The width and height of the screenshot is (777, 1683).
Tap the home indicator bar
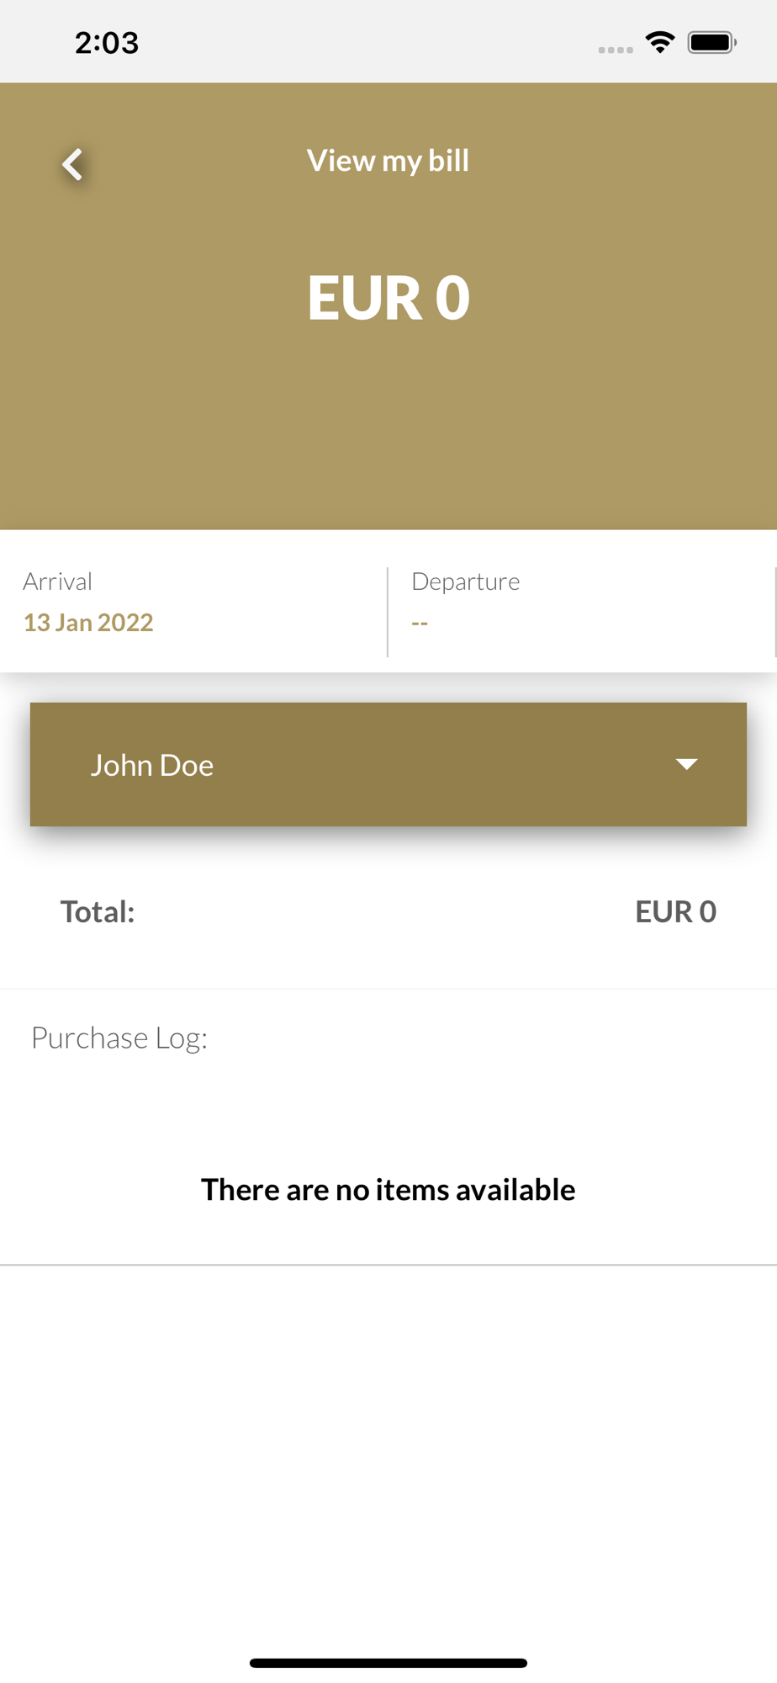click(388, 1663)
